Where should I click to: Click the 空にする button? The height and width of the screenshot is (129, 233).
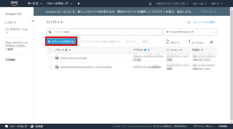click(x=131, y=42)
